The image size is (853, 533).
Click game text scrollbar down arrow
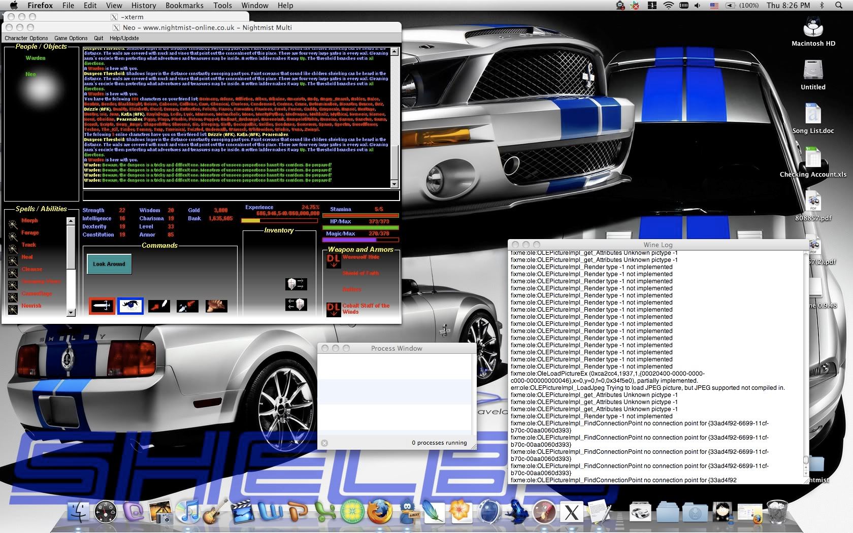pos(395,184)
